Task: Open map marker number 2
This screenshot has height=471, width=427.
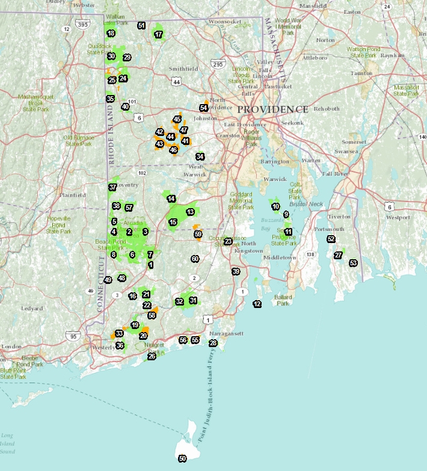Action: pos(129,232)
